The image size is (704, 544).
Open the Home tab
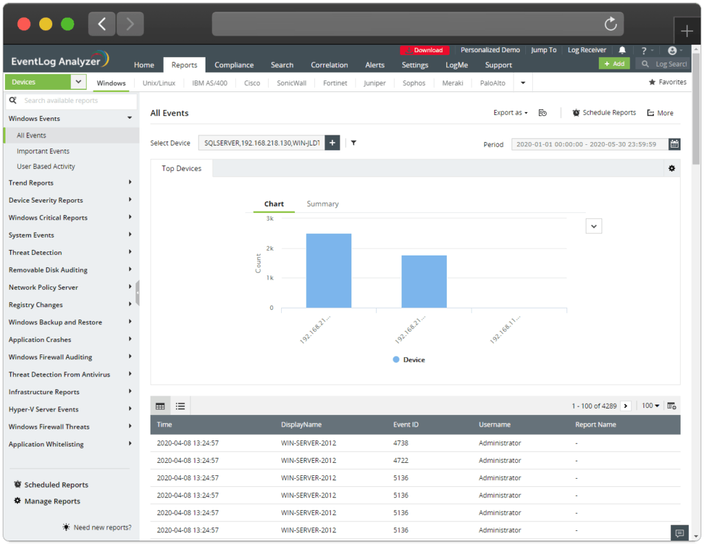(144, 65)
